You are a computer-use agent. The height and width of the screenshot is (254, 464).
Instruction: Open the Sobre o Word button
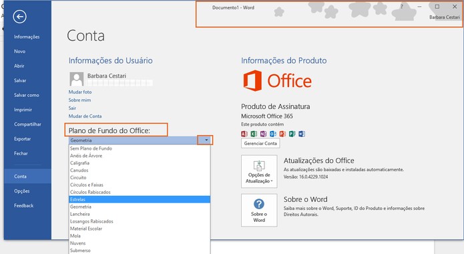(259, 210)
